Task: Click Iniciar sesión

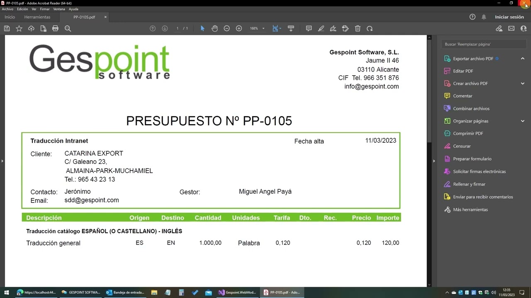Action: point(509,17)
